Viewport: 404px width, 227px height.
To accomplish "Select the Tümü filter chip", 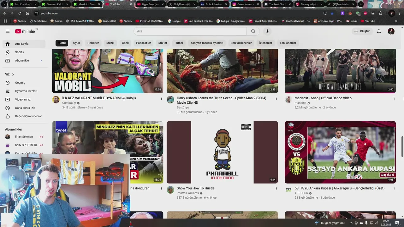I will click(62, 43).
